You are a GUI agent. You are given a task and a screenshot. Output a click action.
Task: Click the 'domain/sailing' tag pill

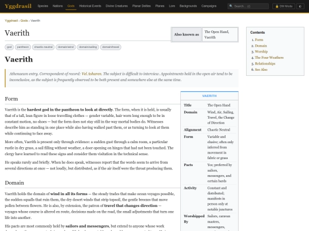88,47
